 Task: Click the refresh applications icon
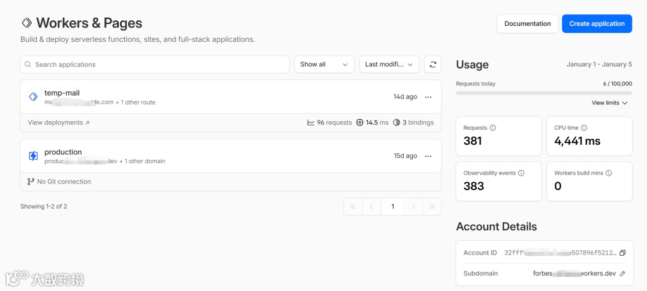point(433,65)
